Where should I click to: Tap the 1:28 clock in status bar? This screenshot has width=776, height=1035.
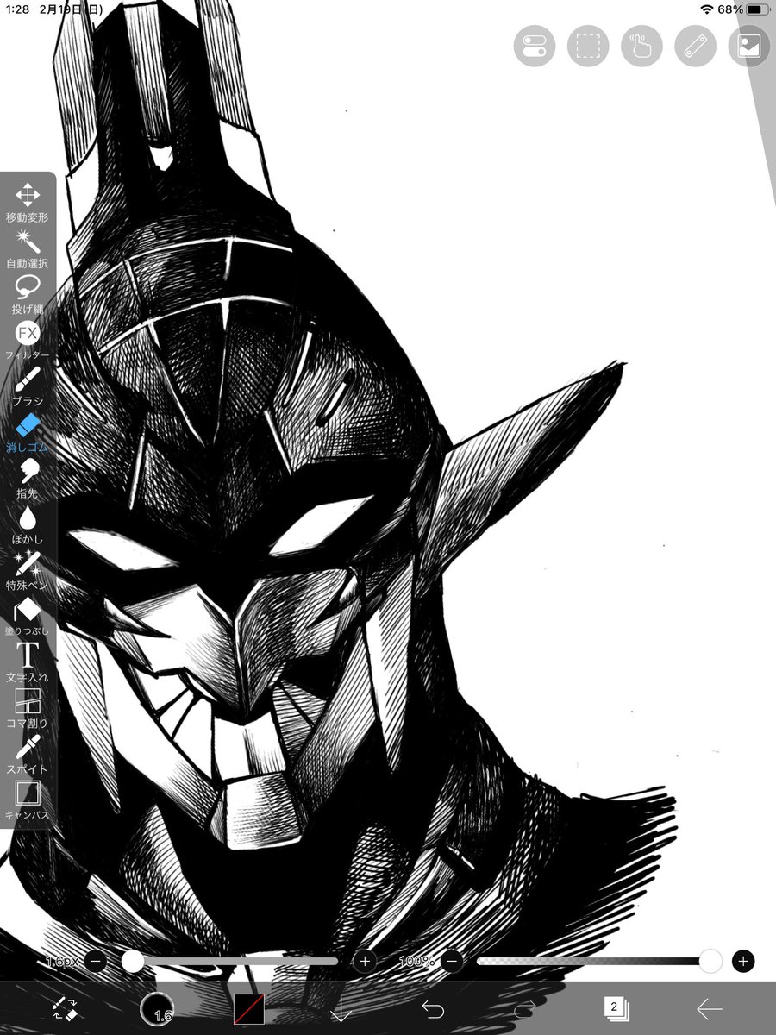18,9
